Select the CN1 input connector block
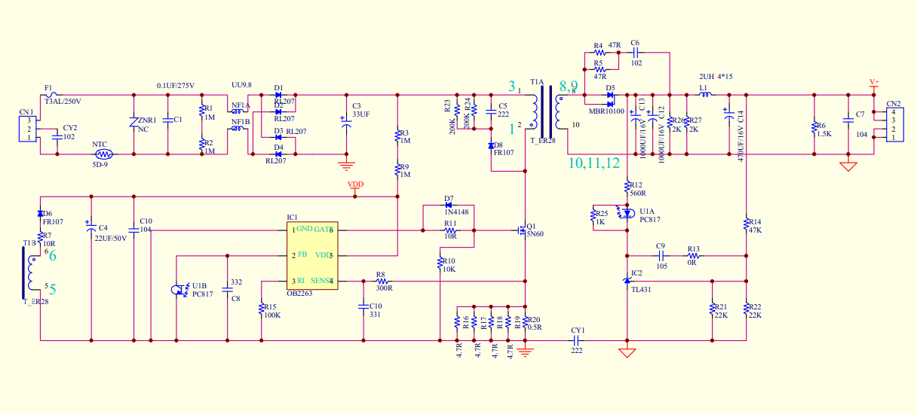This screenshot has width=917, height=414. (x=29, y=128)
